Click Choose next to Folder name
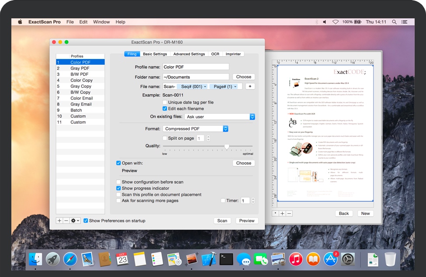The width and height of the screenshot is (426, 277). [243, 77]
